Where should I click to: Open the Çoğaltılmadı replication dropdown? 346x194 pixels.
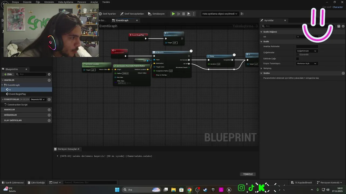point(307,51)
